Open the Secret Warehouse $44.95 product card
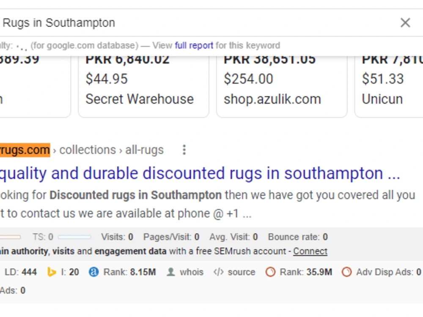 (143, 86)
